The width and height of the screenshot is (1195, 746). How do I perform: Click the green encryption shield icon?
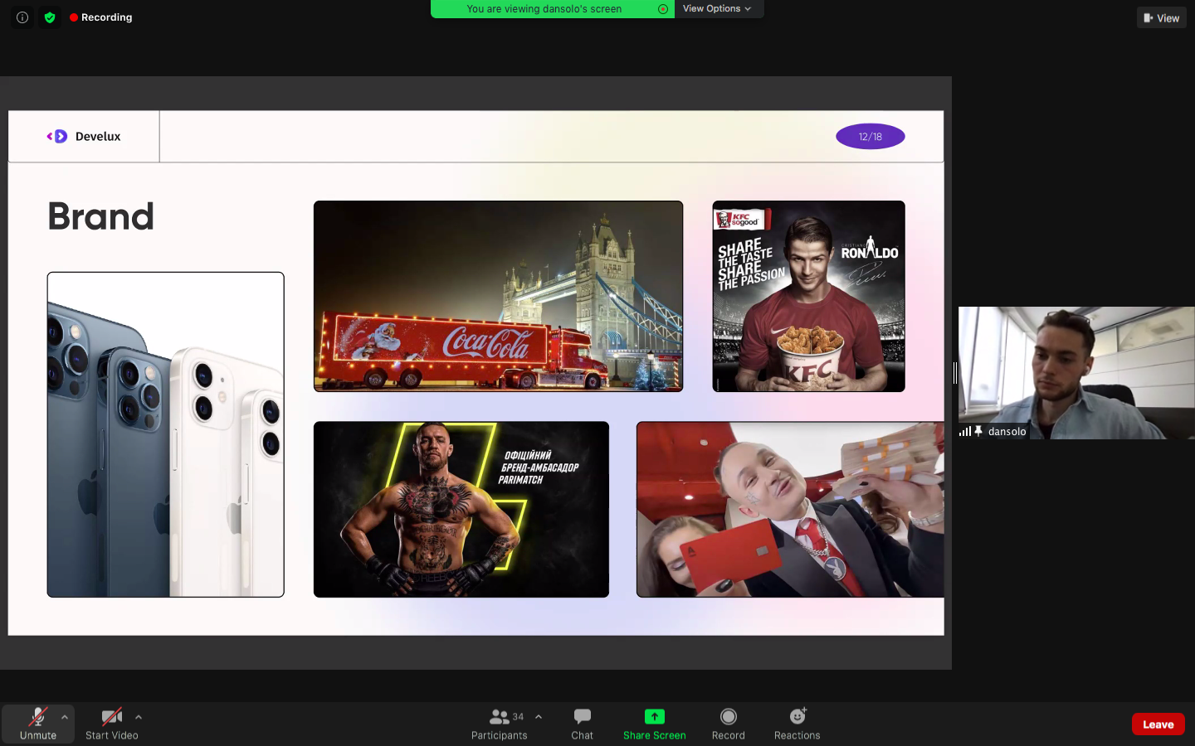(x=50, y=17)
